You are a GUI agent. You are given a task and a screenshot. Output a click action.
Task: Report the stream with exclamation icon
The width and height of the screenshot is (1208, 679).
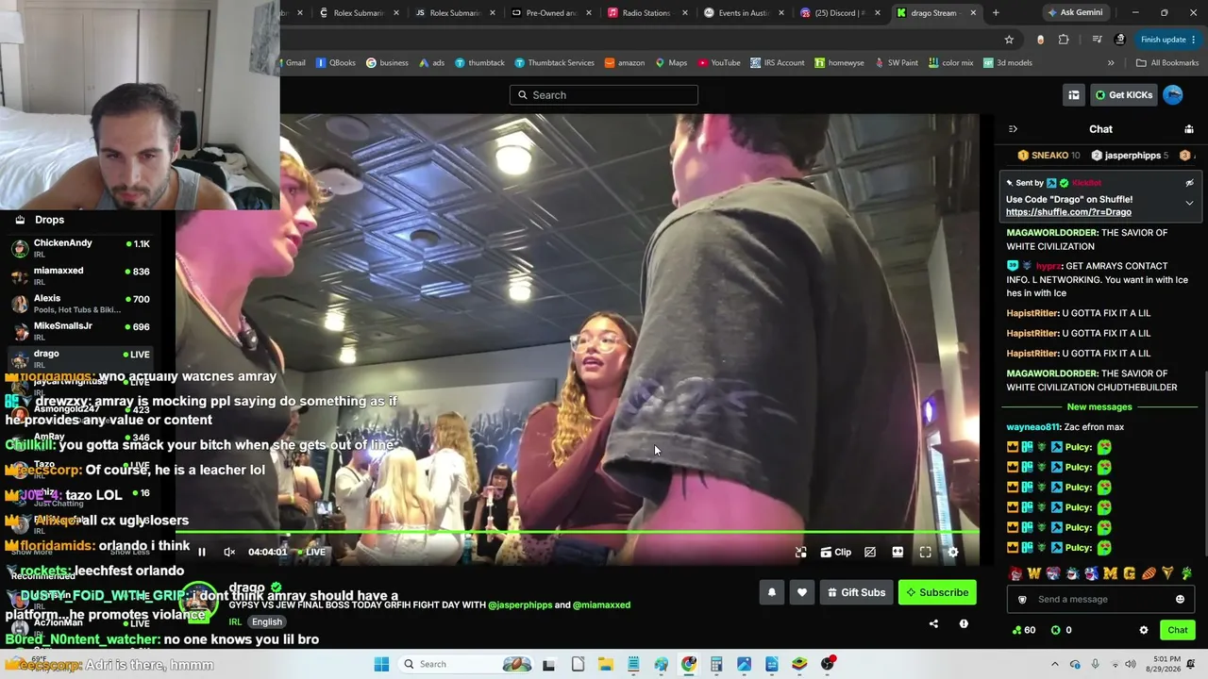(964, 623)
